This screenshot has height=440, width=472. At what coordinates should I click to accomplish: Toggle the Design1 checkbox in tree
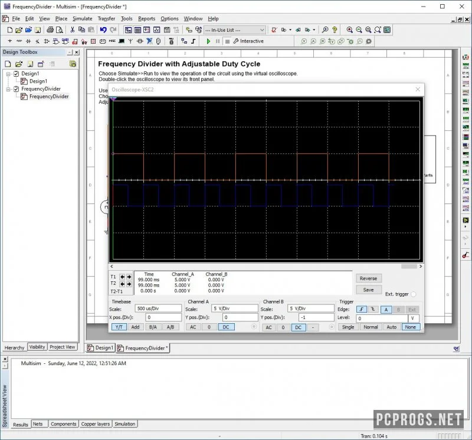click(x=17, y=74)
